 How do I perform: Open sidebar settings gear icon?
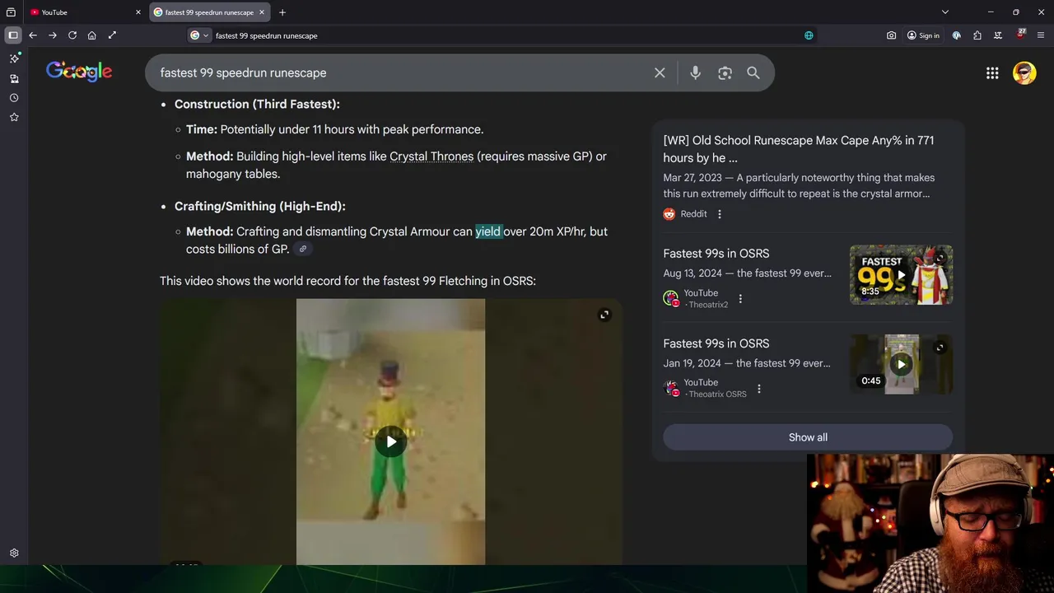14,553
